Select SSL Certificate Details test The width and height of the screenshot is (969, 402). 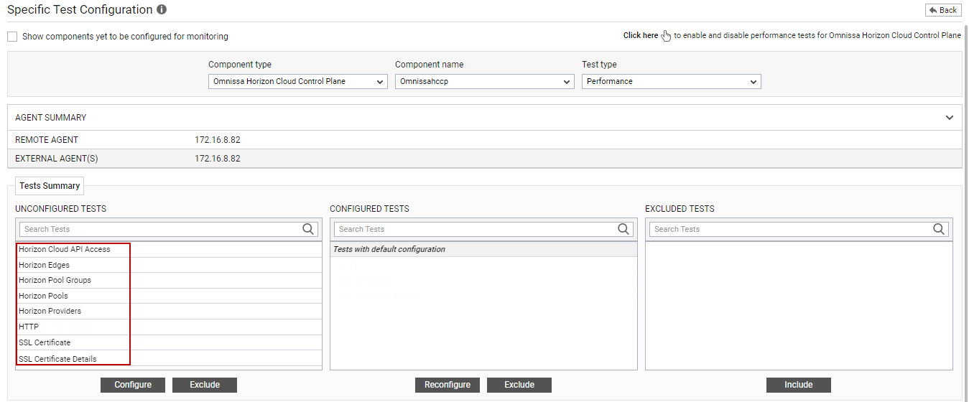[x=57, y=359]
